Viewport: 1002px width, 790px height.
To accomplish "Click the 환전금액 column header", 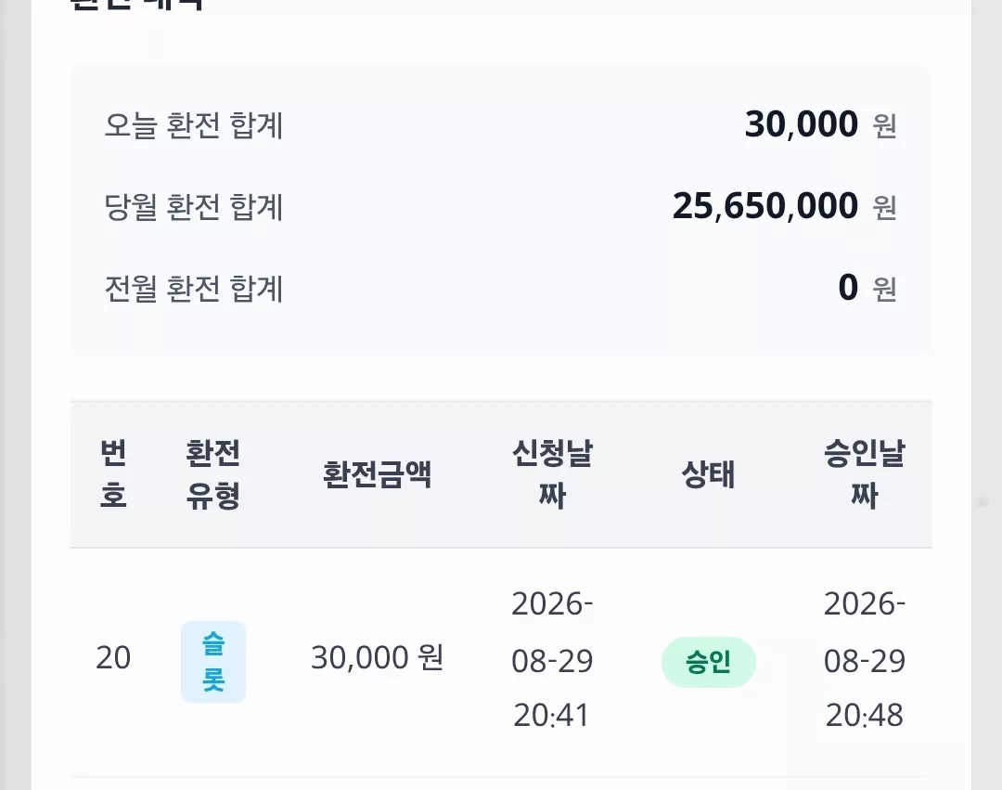I will tap(377, 474).
